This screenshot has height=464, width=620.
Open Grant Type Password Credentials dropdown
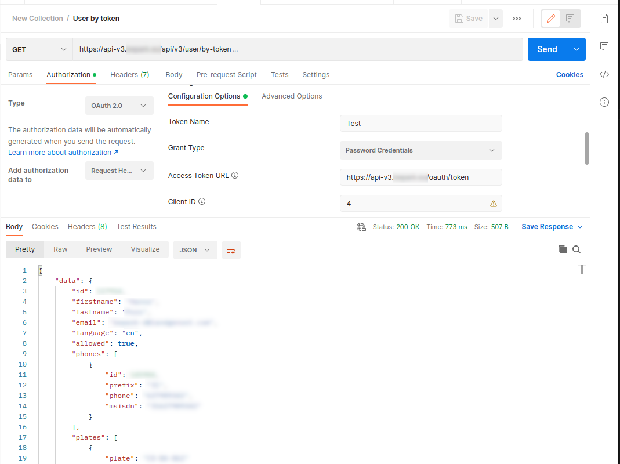click(x=420, y=150)
